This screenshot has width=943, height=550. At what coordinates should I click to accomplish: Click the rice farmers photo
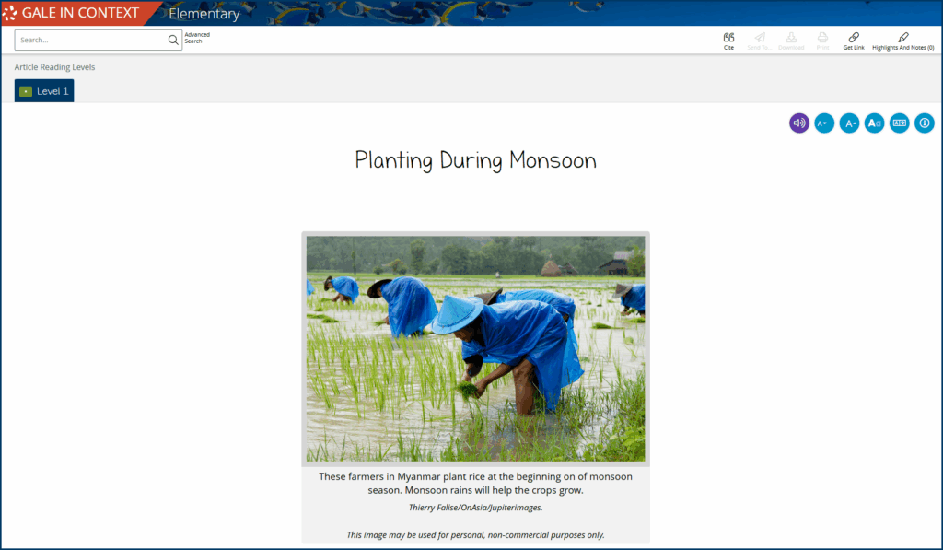(x=475, y=348)
